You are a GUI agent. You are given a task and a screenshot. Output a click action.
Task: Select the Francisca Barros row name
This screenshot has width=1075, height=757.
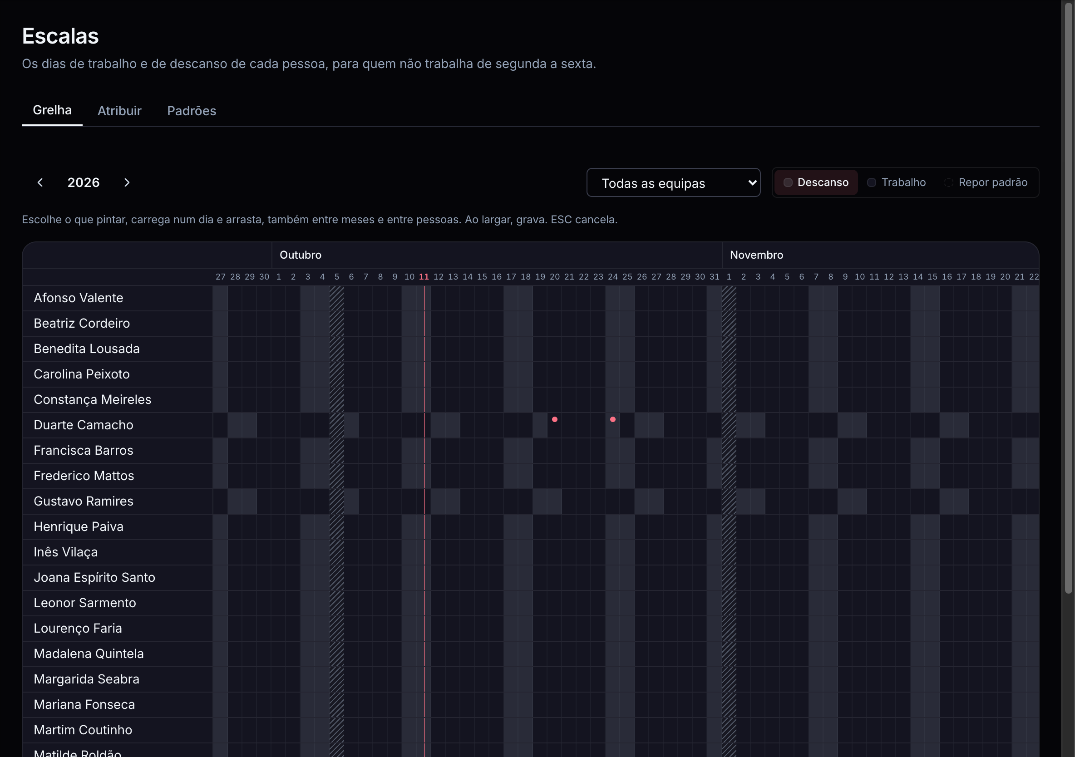84,450
